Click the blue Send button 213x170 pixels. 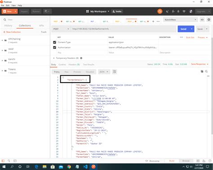tap(183, 29)
